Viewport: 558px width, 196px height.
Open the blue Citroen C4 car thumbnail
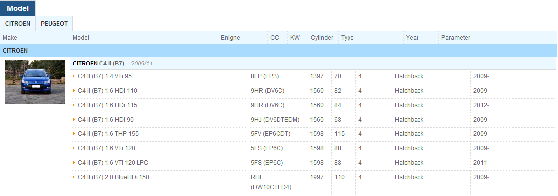[35, 82]
